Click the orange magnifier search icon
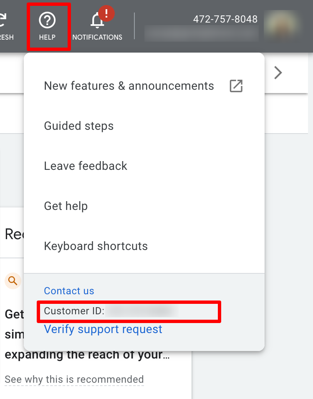Viewport: 313px width, 399px height. (13, 281)
